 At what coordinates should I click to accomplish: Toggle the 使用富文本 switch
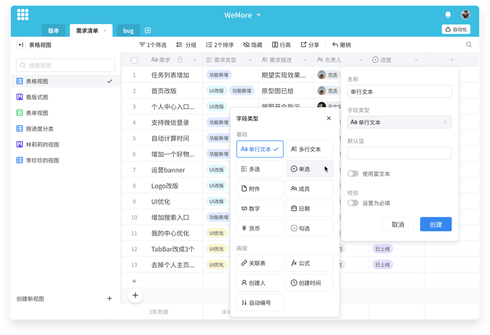tap(353, 174)
